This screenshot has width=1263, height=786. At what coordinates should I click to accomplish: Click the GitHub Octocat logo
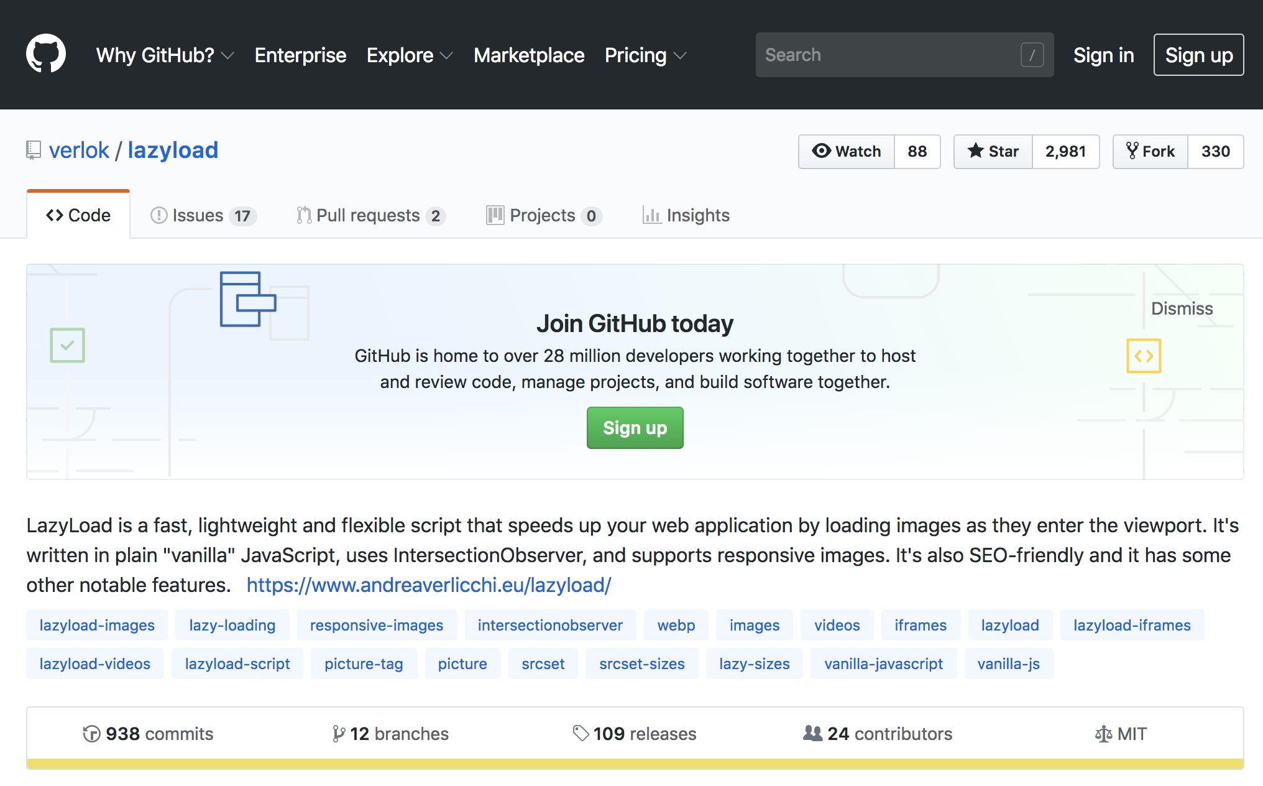[x=46, y=54]
